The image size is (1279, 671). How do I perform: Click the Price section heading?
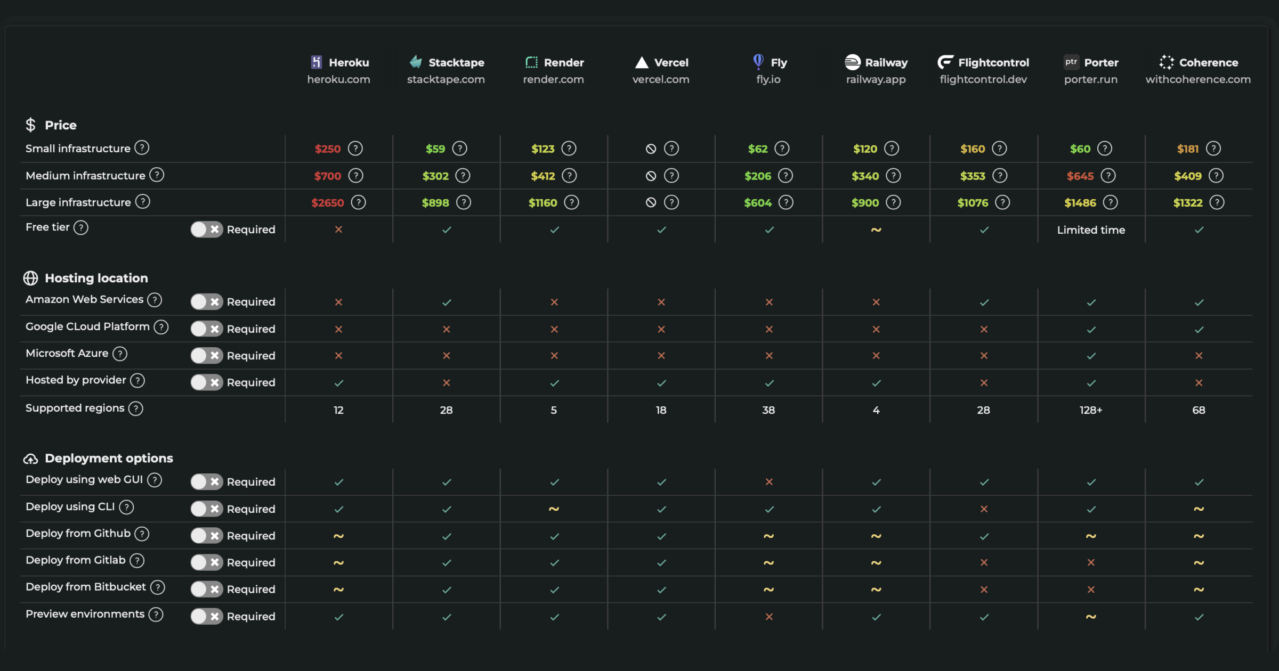[61, 125]
